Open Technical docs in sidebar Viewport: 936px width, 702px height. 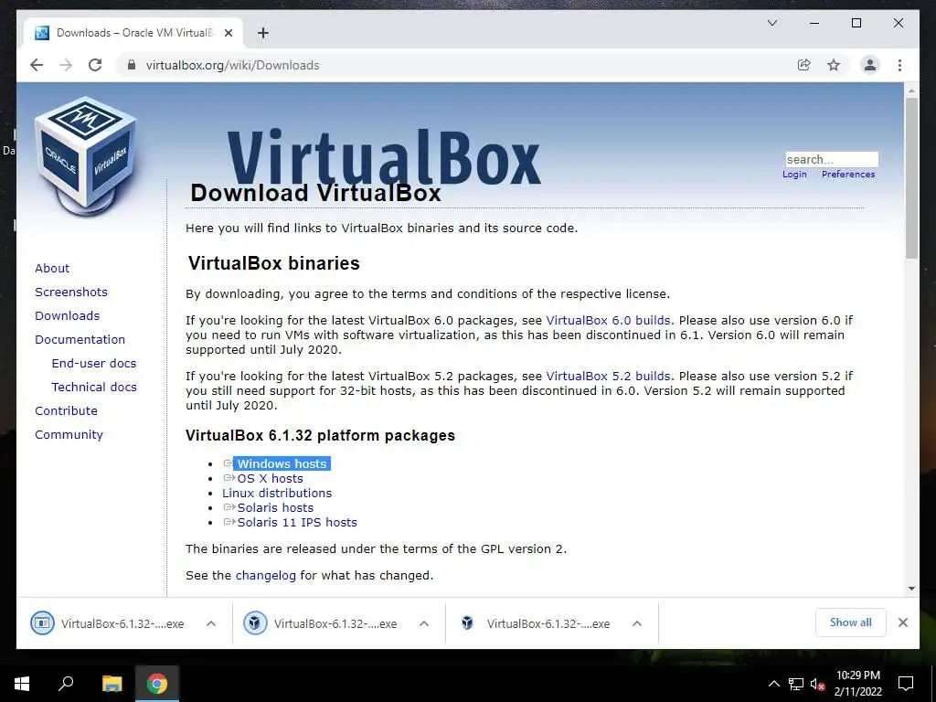coord(94,388)
